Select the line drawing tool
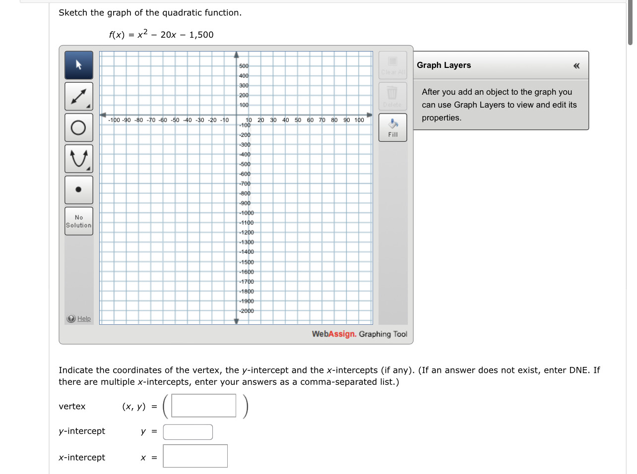 coord(79,96)
